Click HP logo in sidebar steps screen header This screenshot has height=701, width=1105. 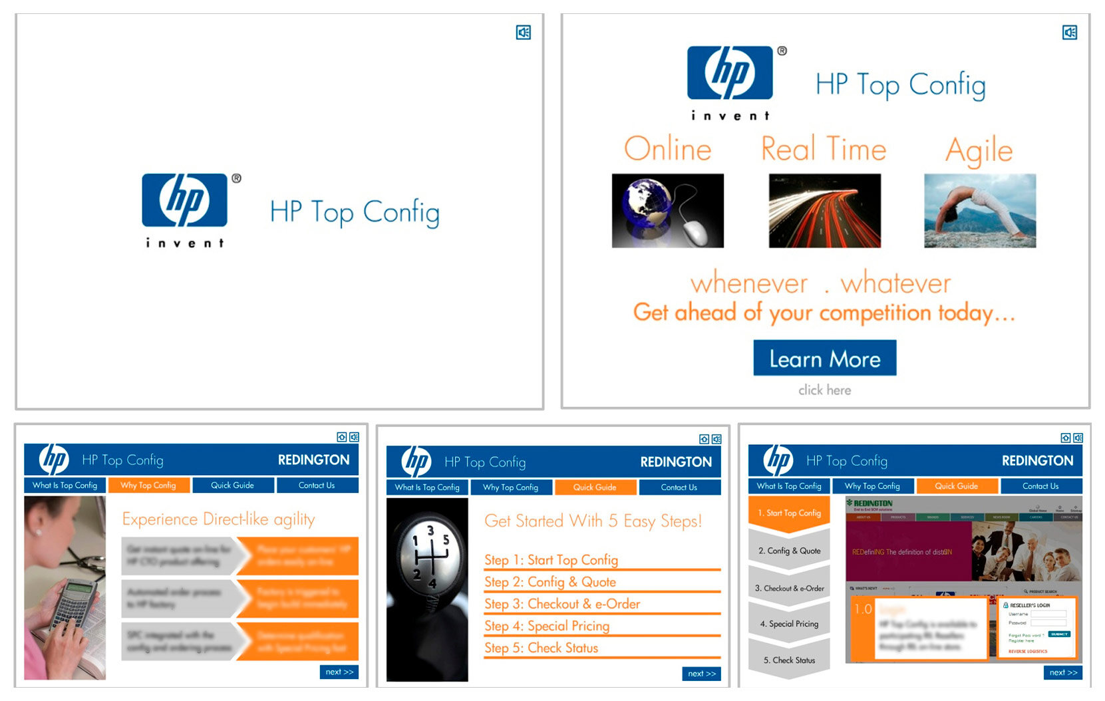click(778, 460)
